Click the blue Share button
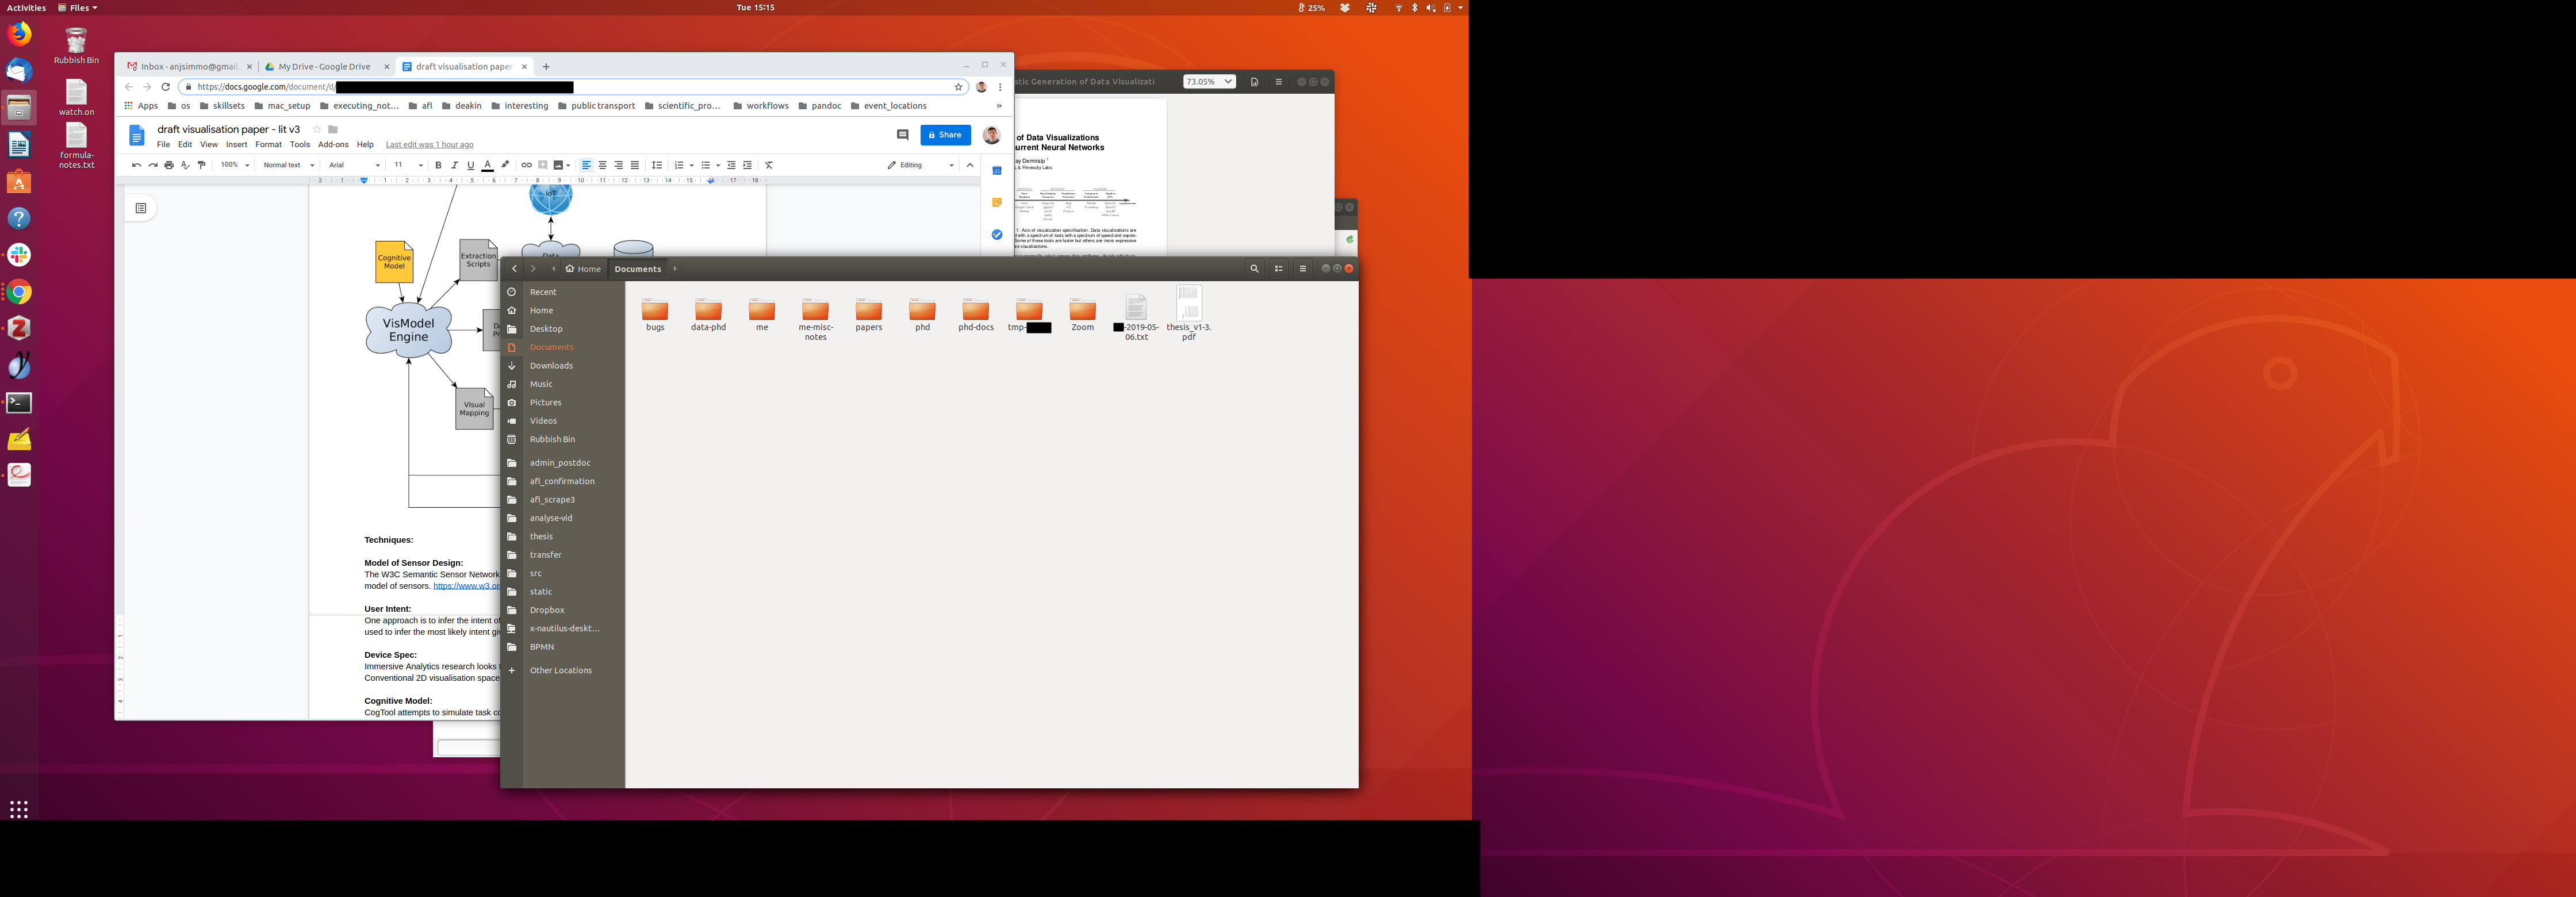Viewport: 2576px width, 897px height. tap(945, 135)
